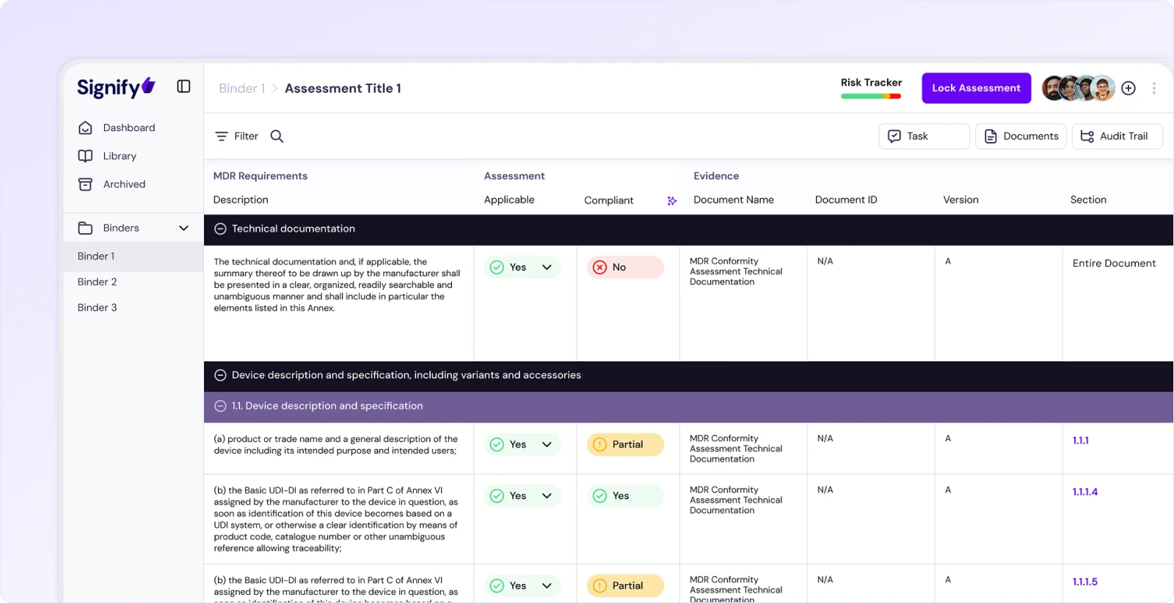Click the MDR Requirements group header
The image size is (1174, 603).
coord(260,177)
